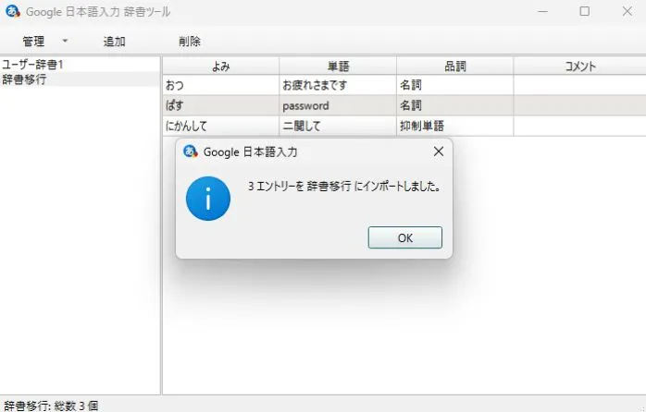Click 名詞 cell in the おつ row
Viewport: 646px width, 412px height.
tap(454, 85)
